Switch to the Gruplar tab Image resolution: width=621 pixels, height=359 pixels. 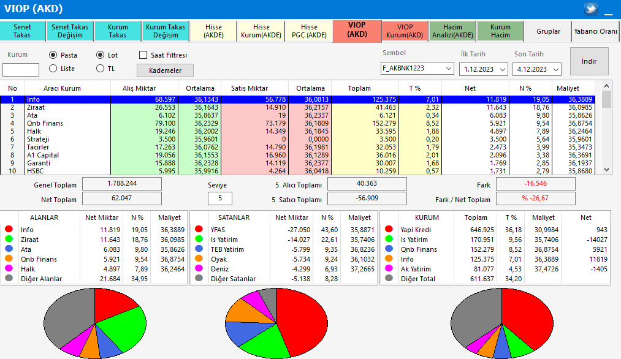[548, 31]
